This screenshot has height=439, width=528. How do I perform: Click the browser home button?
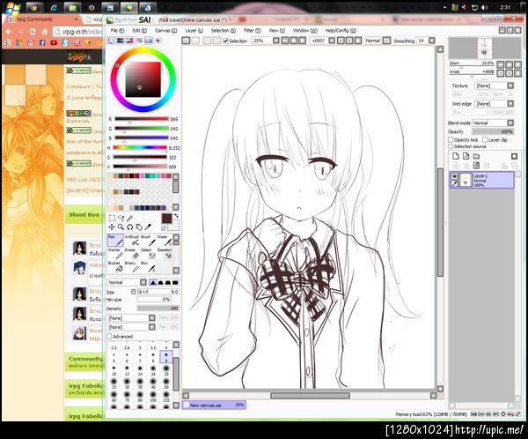click(45, 32)
